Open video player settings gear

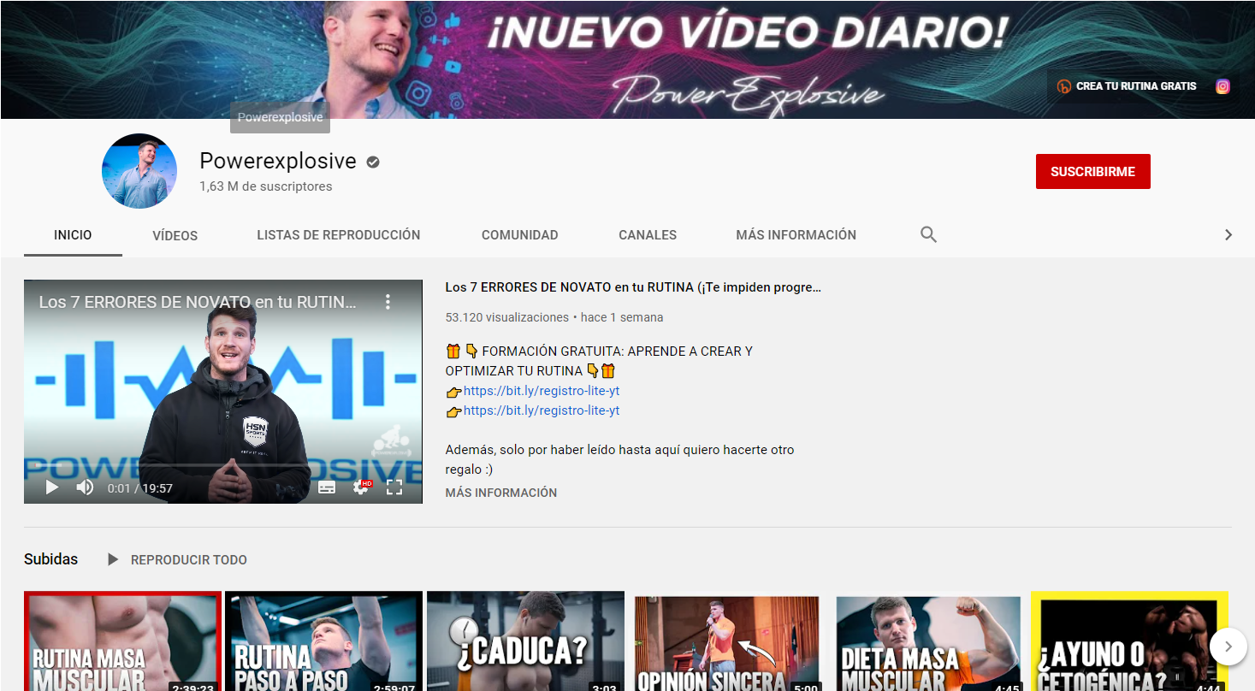coord(361,487)
